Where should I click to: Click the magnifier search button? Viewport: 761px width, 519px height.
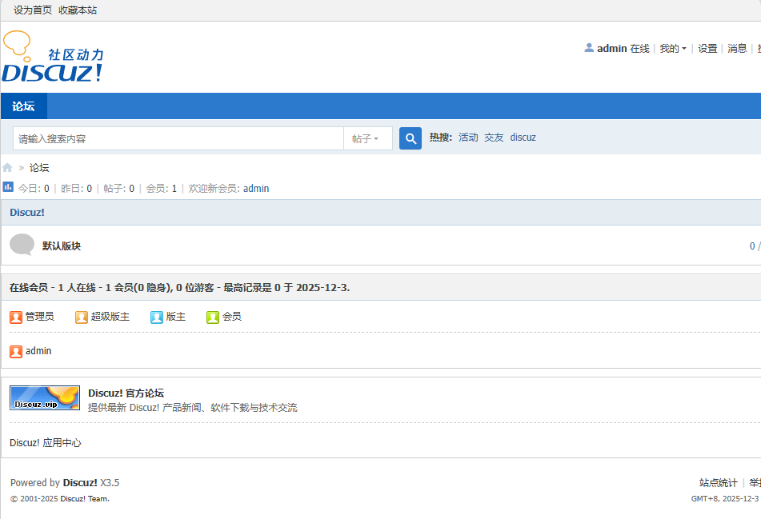point(410,138)
